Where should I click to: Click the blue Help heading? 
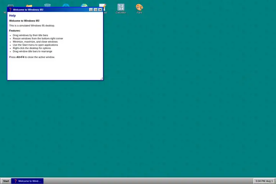click(x=12, y=15)
